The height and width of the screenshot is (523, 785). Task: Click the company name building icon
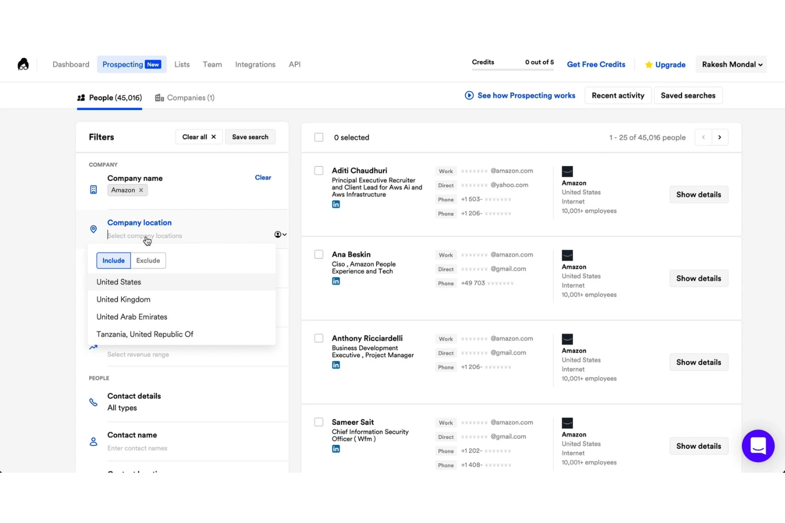coord(93,190)
